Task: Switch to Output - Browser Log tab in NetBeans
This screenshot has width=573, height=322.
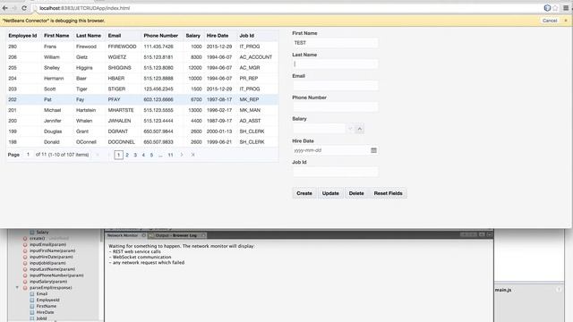Action: pos(175,235)
